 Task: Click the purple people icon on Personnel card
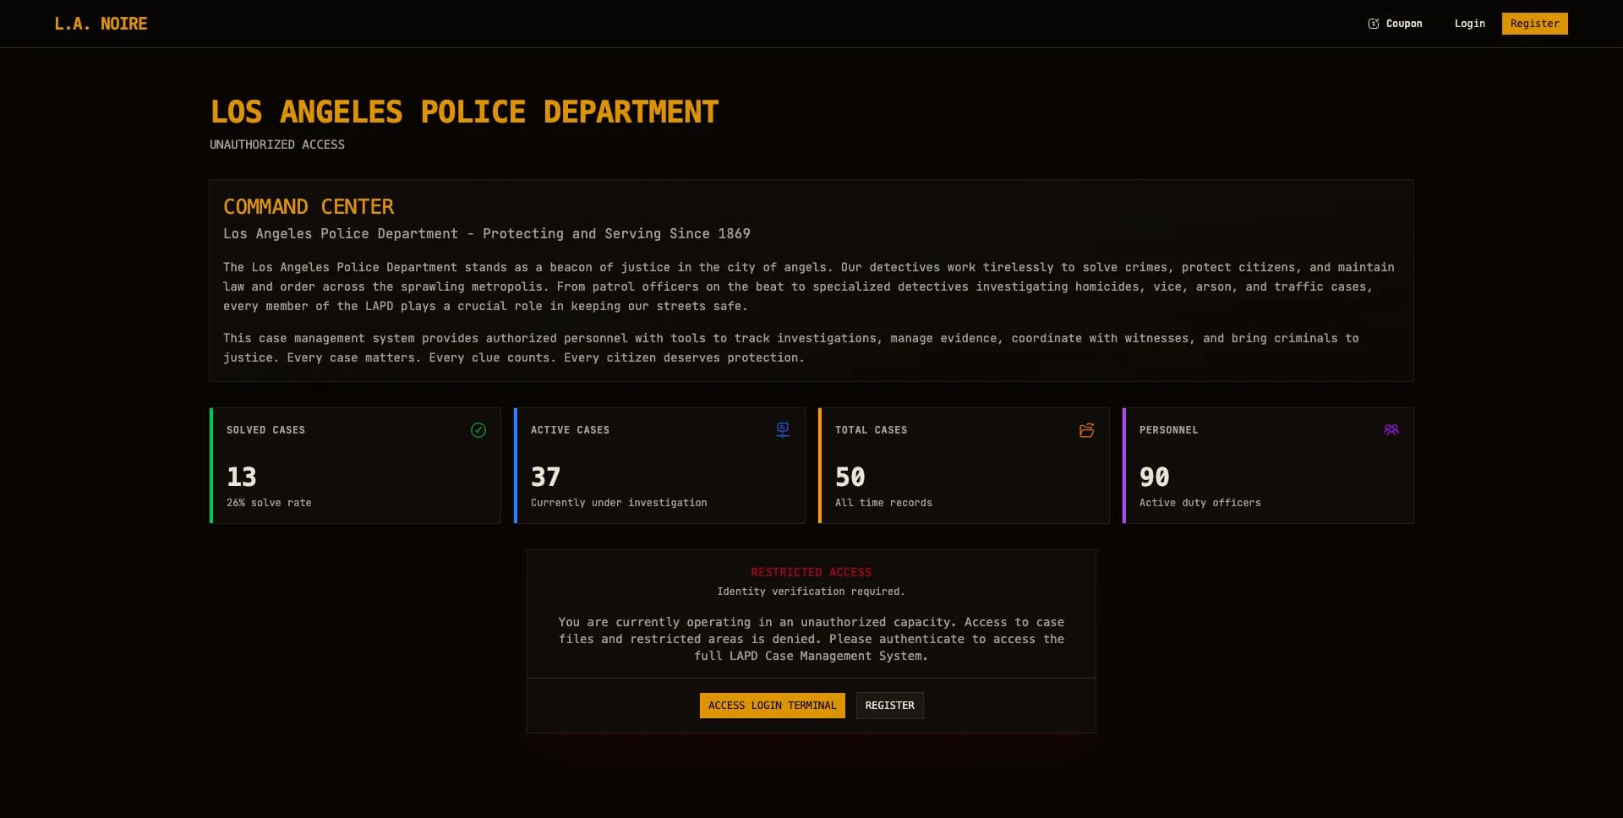[1391, 430]
